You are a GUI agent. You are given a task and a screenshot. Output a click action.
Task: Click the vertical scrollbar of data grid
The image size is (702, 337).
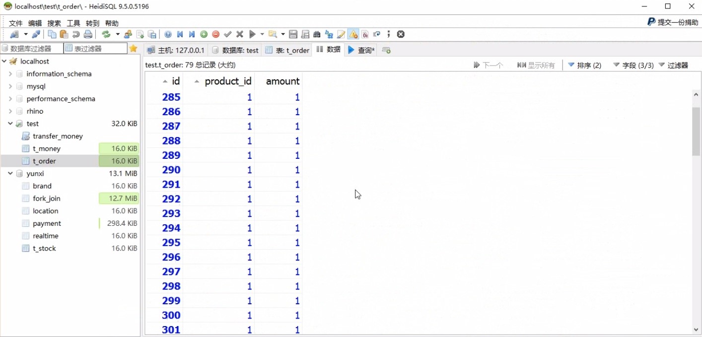[x=696, y=211]
